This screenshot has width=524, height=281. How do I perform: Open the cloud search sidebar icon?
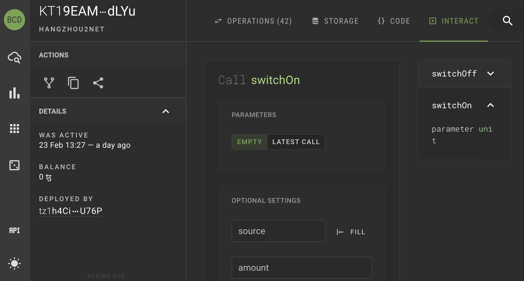coord(15,57)
